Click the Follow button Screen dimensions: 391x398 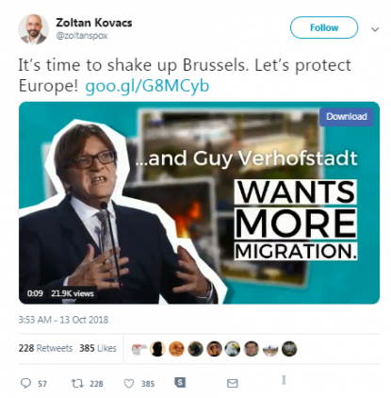click(x=324, y=27)
